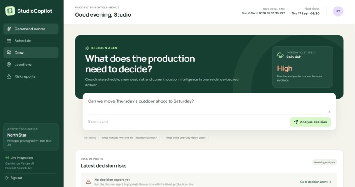Open Locations in the sidebar
The image size is (355, 187).
coord(31,65)
